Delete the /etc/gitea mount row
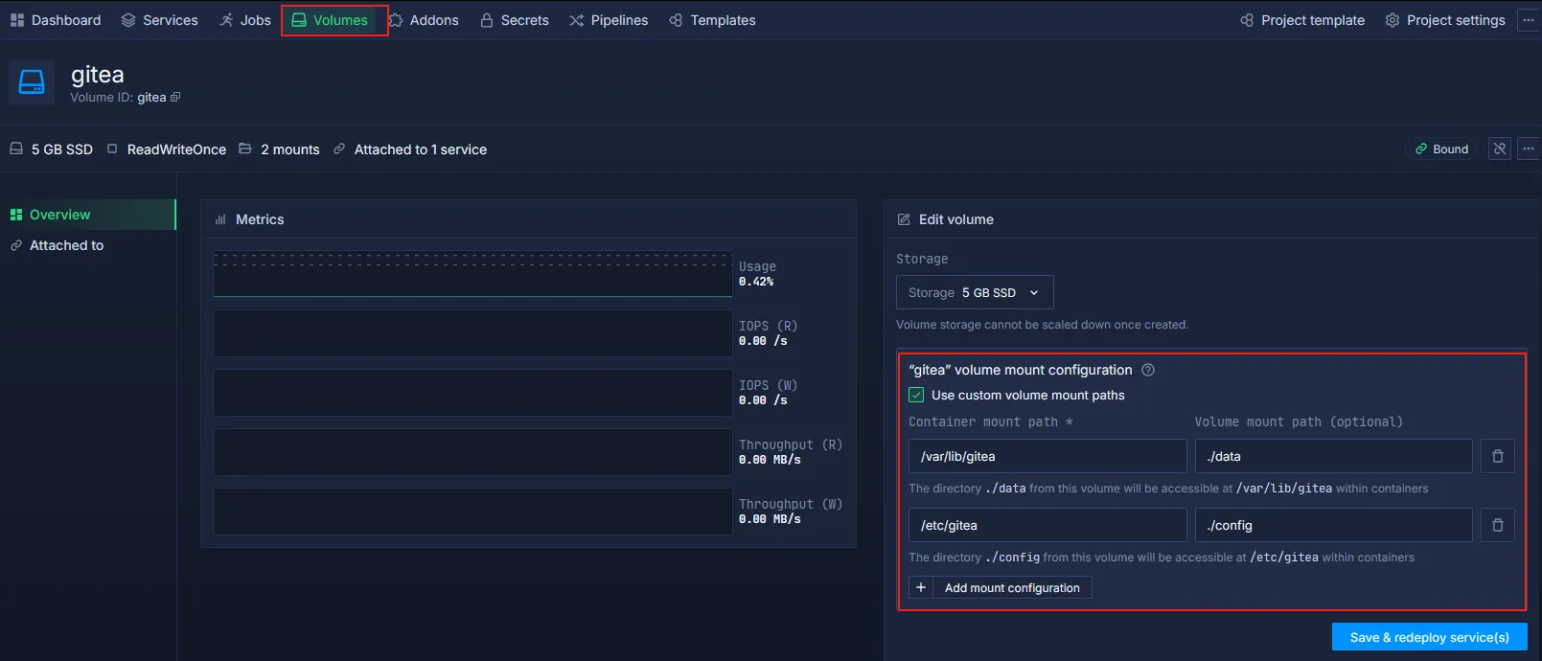The height and width of the screenshot is (661, 1542). click(x=1498, y=525)
